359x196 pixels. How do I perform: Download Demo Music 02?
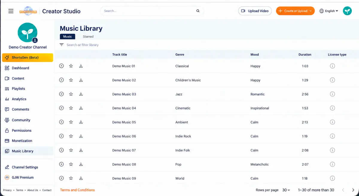coord(81,80)
